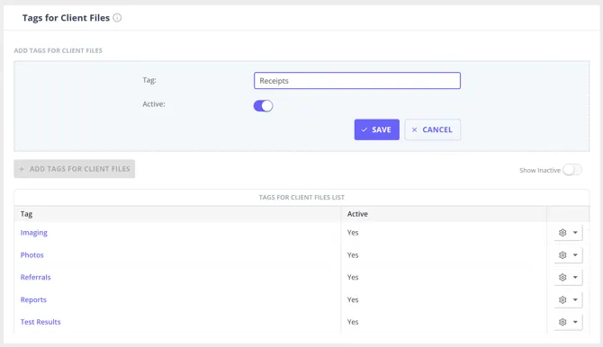Click the Tags For Client Files List heading

pyautogui.click(x=301, y=197)
